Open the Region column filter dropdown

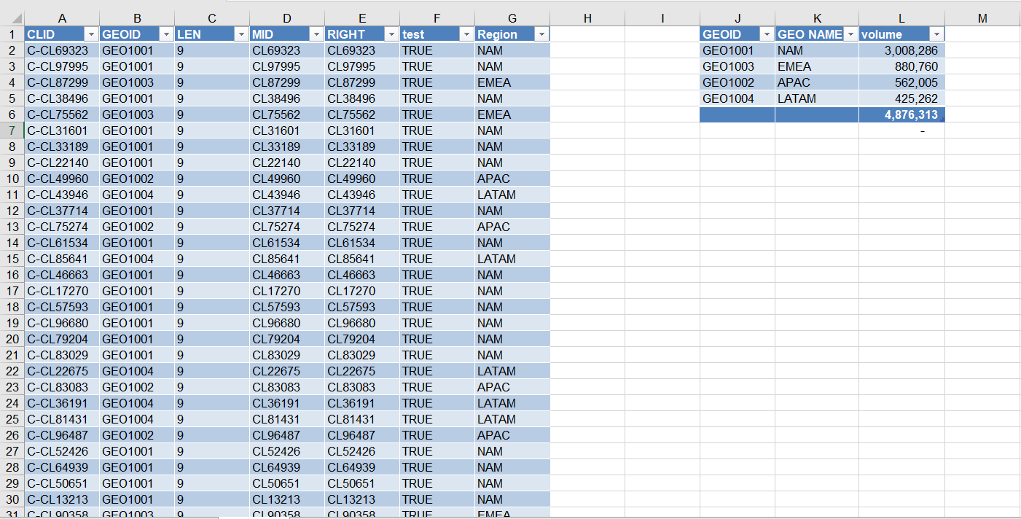(541, 34)
